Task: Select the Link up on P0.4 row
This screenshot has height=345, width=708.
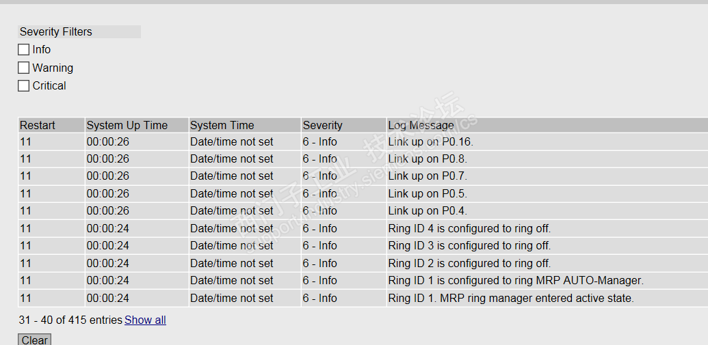Action: pyautogui.click(x=428, y=211)
